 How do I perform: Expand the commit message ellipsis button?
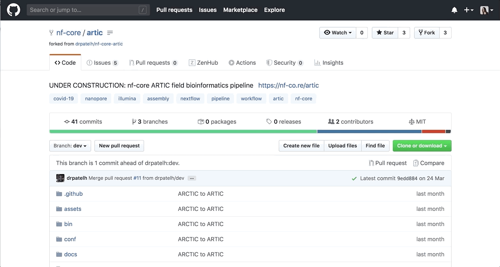point(192,179)
